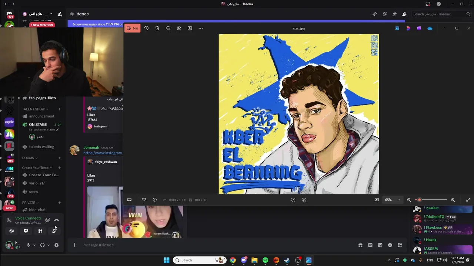Click the Discord search field
The height and width of the screenshot is (266, 474).
(441, 14)
